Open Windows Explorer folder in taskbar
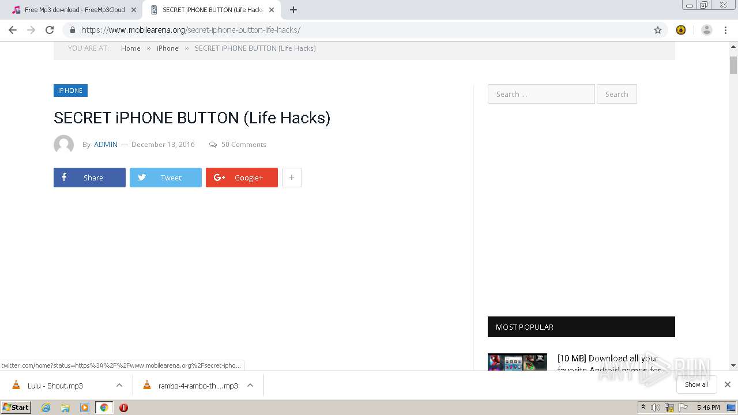Image resolution: width=738 pixels, height=415 pixels. [x=65, y=408]
